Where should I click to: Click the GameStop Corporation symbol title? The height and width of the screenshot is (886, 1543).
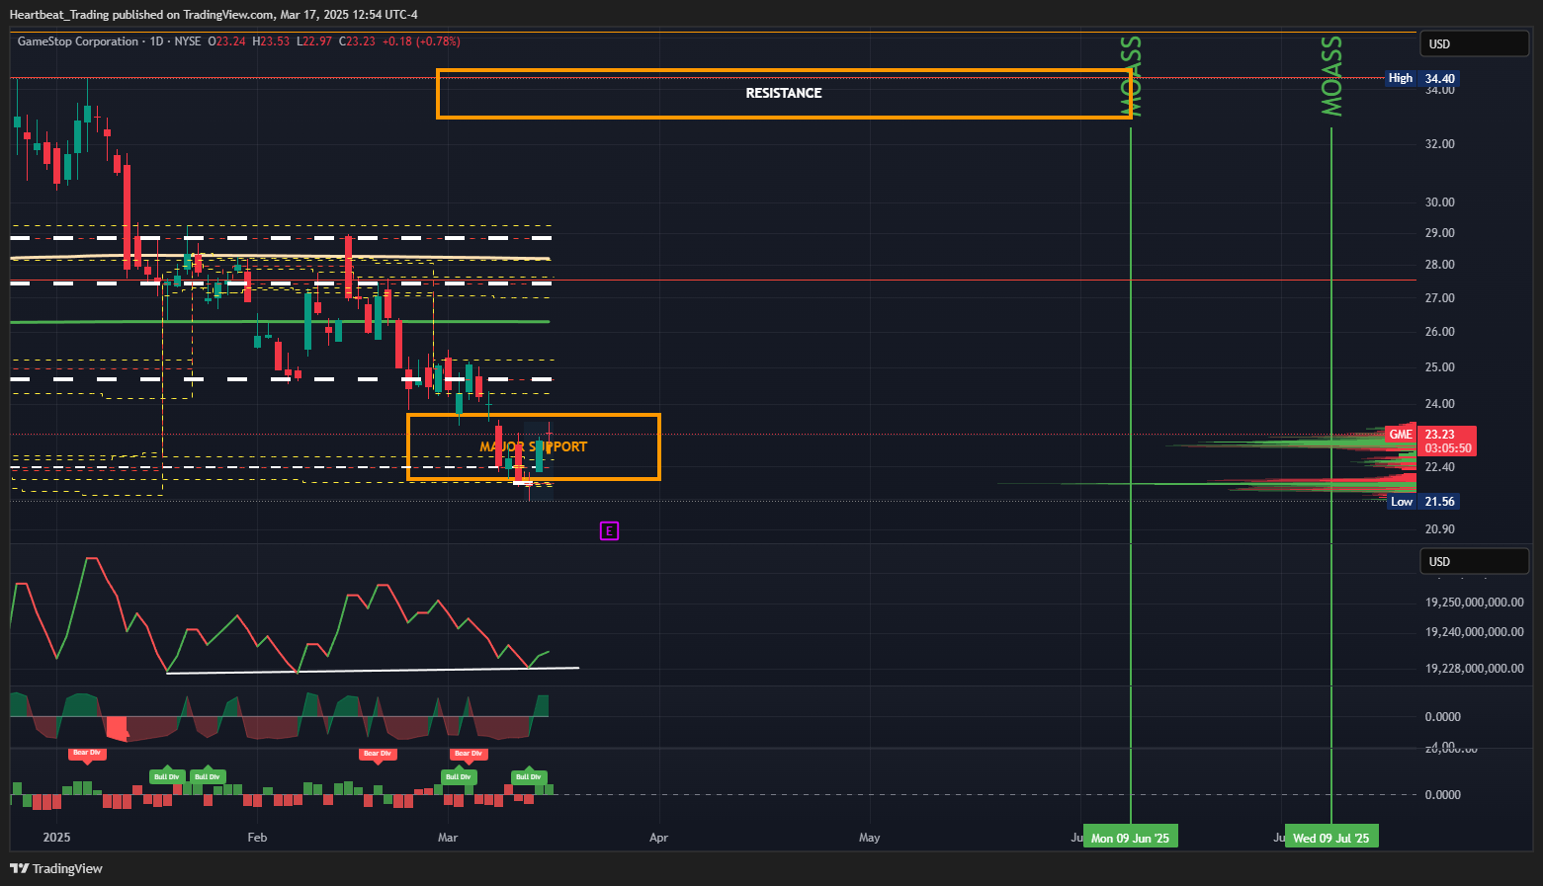[78, 41]
